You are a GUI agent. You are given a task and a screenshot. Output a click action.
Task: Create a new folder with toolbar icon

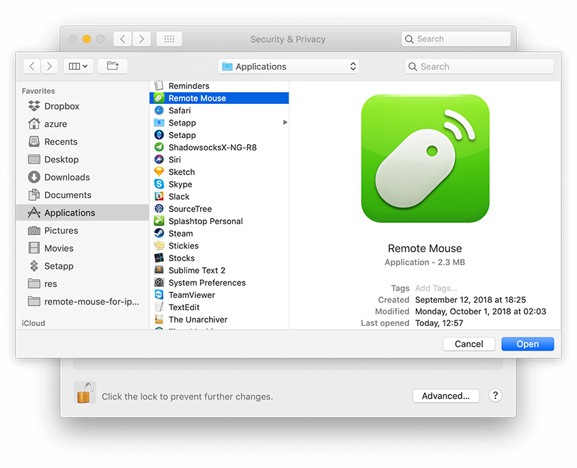113,66
